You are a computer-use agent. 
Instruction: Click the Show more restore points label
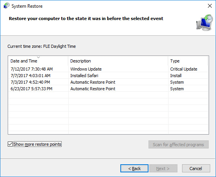point(37,144)
